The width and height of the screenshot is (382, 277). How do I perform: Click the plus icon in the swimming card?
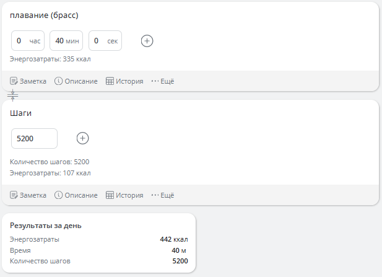coord(147,41)
